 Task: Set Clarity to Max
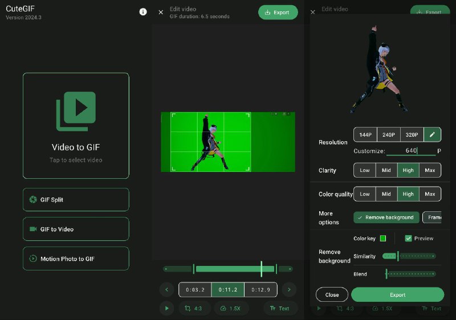(x=430, y=170)
